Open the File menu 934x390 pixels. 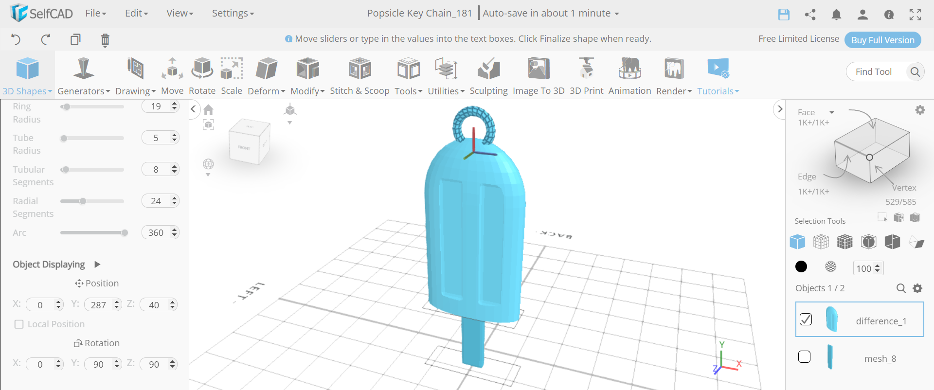95,13
